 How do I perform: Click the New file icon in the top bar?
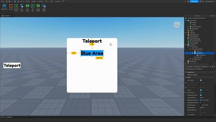coord(7,1)
